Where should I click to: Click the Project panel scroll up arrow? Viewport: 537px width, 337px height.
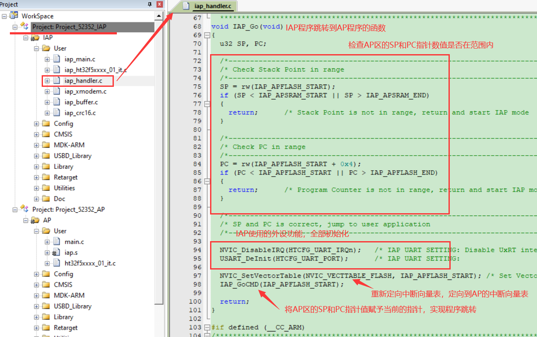[x=159, y=16]
